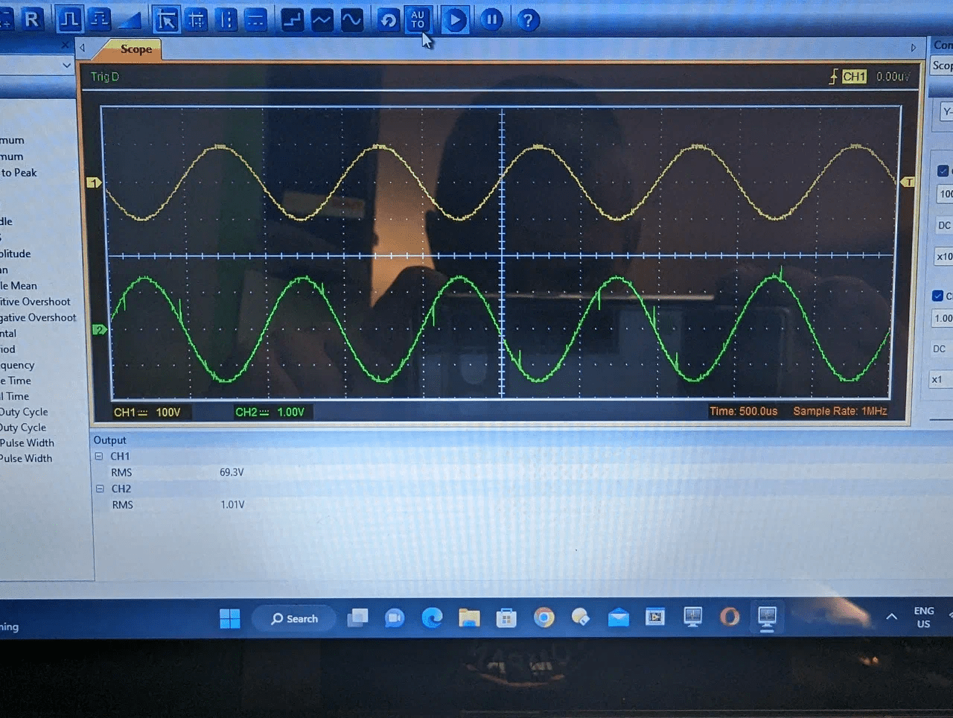Enable the horizontal cursors tool
Screen dimensions: 953x718
[255, 19]
